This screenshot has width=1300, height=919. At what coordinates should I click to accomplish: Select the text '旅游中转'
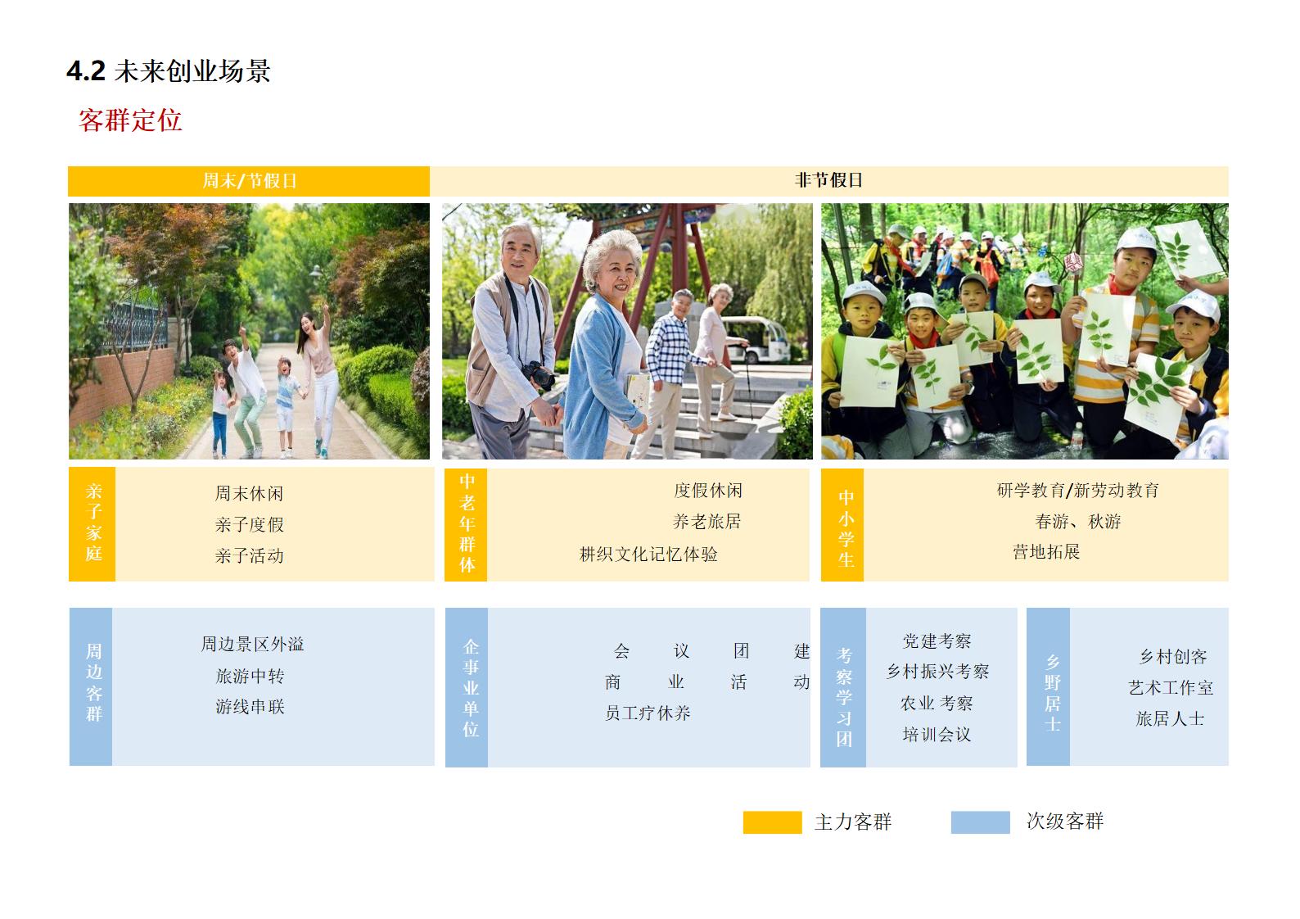pyautogui.click(x=250, y=677)
